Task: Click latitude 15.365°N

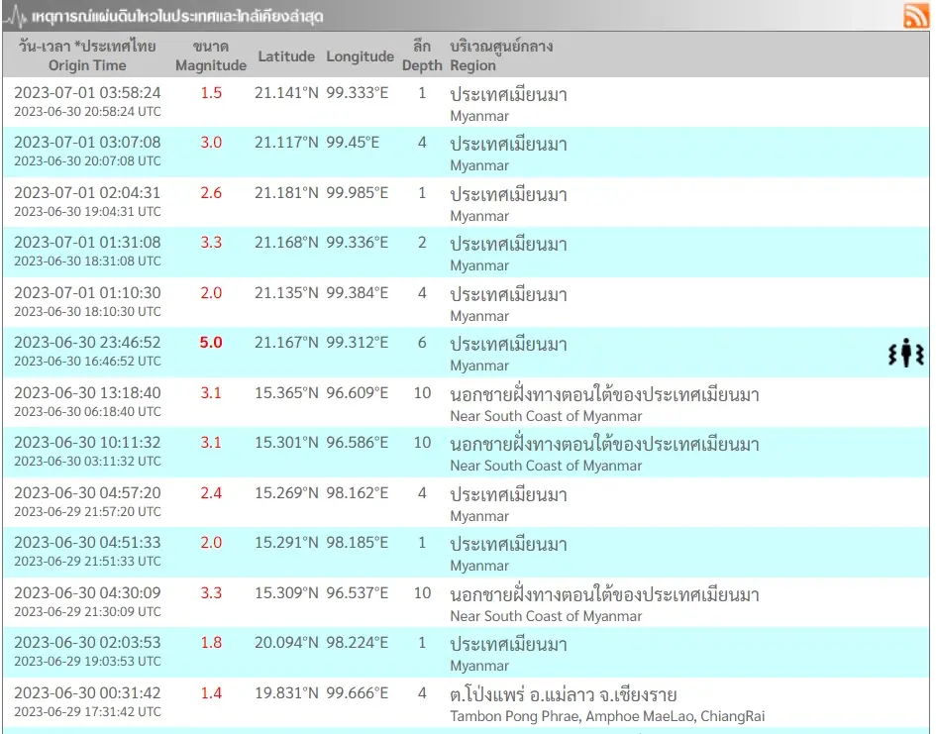Action: tap(286, 392)
